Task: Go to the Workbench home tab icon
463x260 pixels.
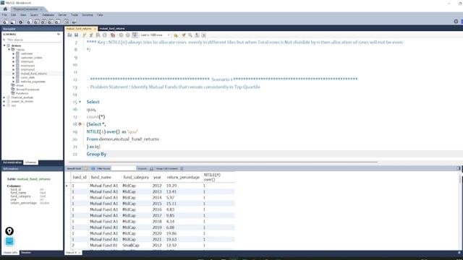Action: [5, 9]
